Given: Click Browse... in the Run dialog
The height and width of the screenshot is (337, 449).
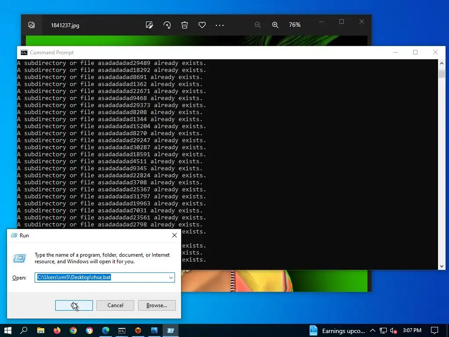Looking at the screenshot, I should click(157, 305).
